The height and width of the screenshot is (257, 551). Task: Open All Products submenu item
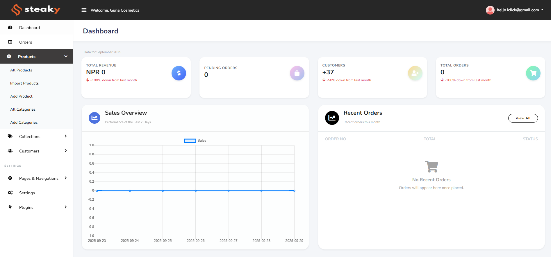coord(21,70)
